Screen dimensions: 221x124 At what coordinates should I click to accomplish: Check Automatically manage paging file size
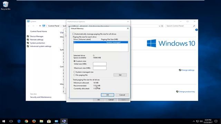click(x=74, y=34)
